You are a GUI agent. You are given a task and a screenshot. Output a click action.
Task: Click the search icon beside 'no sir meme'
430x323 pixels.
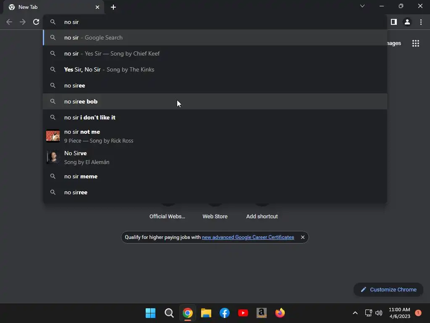tap(53, 176)
